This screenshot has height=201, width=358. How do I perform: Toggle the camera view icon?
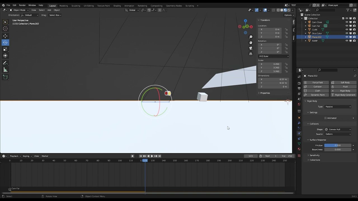click(x=251, y=48)
